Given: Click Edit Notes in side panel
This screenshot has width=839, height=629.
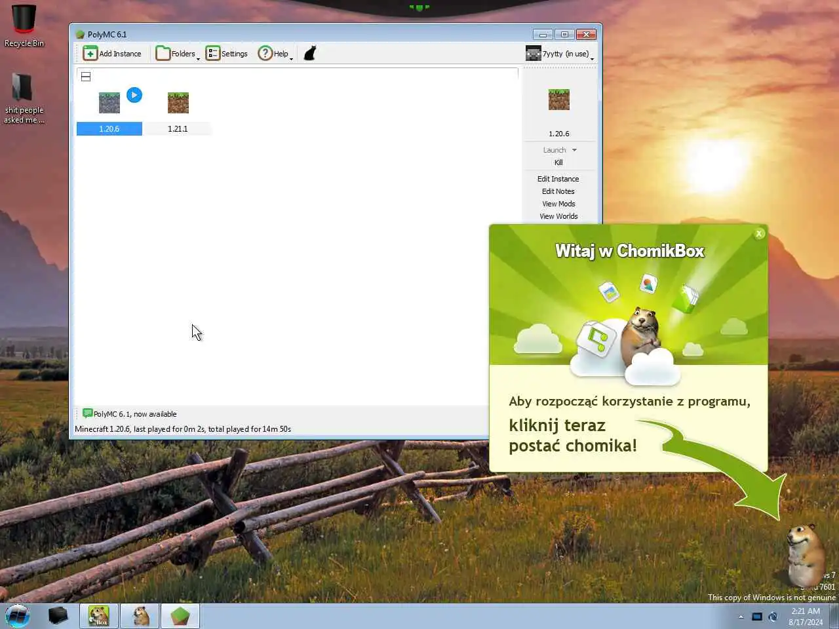Looking at the screenshot, I should (558, 191).
